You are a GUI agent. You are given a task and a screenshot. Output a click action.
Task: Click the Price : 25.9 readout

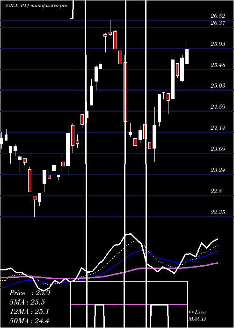[x=29, y=293]
